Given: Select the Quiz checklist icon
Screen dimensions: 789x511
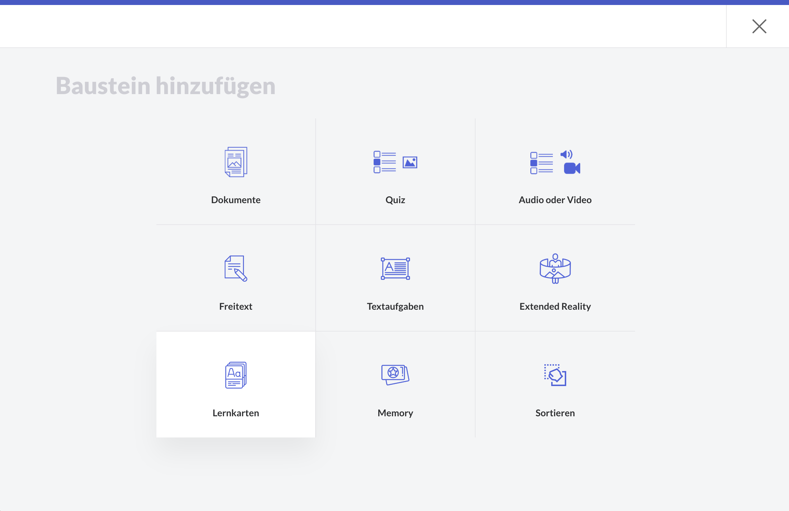Looking at the screenshot, I should click(x=385, y=162).
